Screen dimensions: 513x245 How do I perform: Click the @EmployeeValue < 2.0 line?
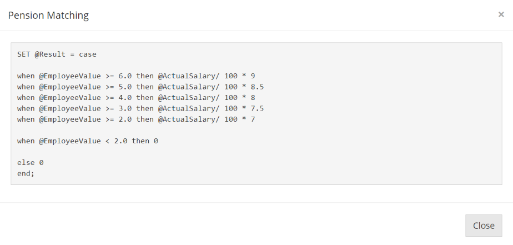(88, 141)
